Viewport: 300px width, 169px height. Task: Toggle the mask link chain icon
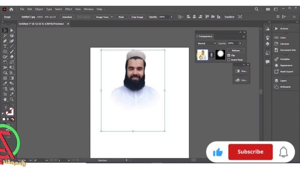pos(211,55)
